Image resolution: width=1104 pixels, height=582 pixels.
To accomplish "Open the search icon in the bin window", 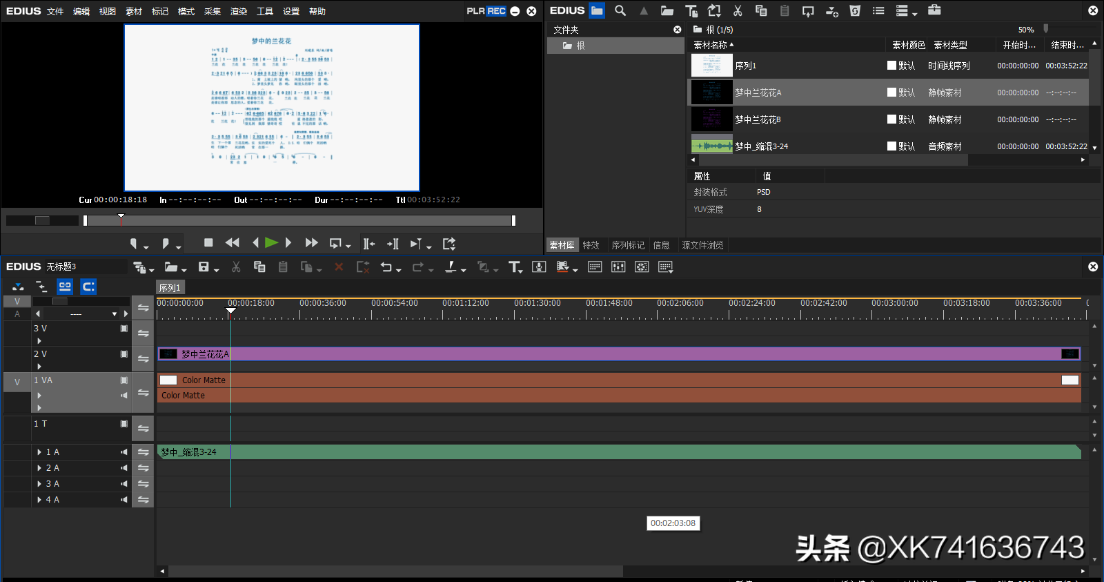I will pos(620,10).
